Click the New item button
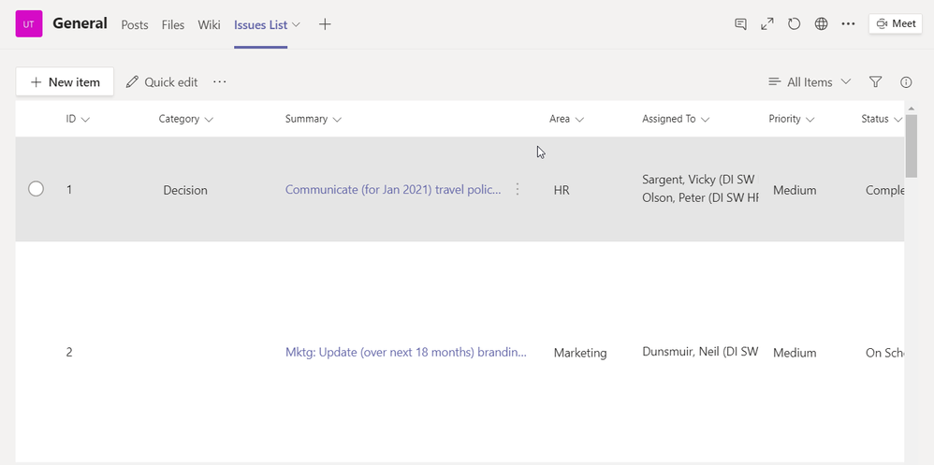This screenshot has height=465, width=934. click(x=65, y=82)
